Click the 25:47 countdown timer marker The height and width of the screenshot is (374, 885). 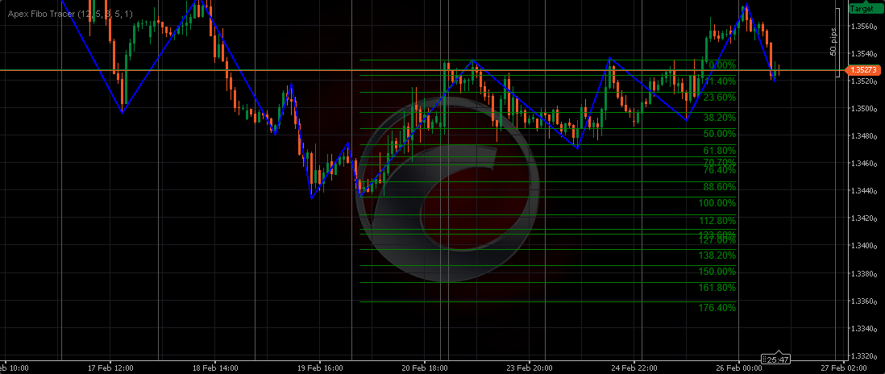776,359
